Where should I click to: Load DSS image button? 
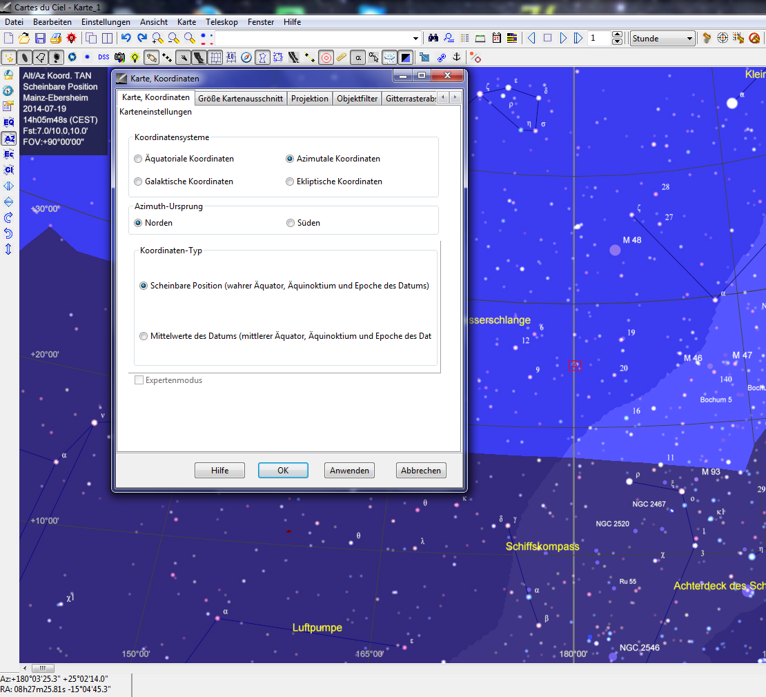[x=104, y=58]
